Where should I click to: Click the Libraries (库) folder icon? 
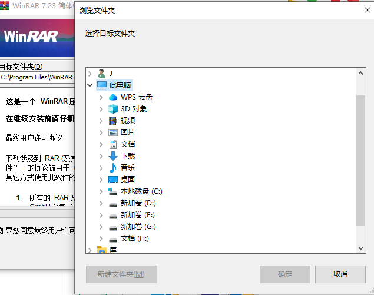[102, 250]
